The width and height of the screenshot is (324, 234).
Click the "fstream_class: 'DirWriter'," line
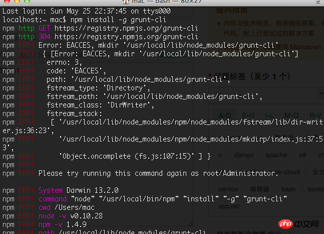click(x=100, y=105)
